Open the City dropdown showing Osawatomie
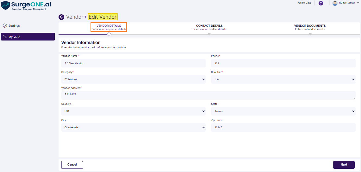 133,127
